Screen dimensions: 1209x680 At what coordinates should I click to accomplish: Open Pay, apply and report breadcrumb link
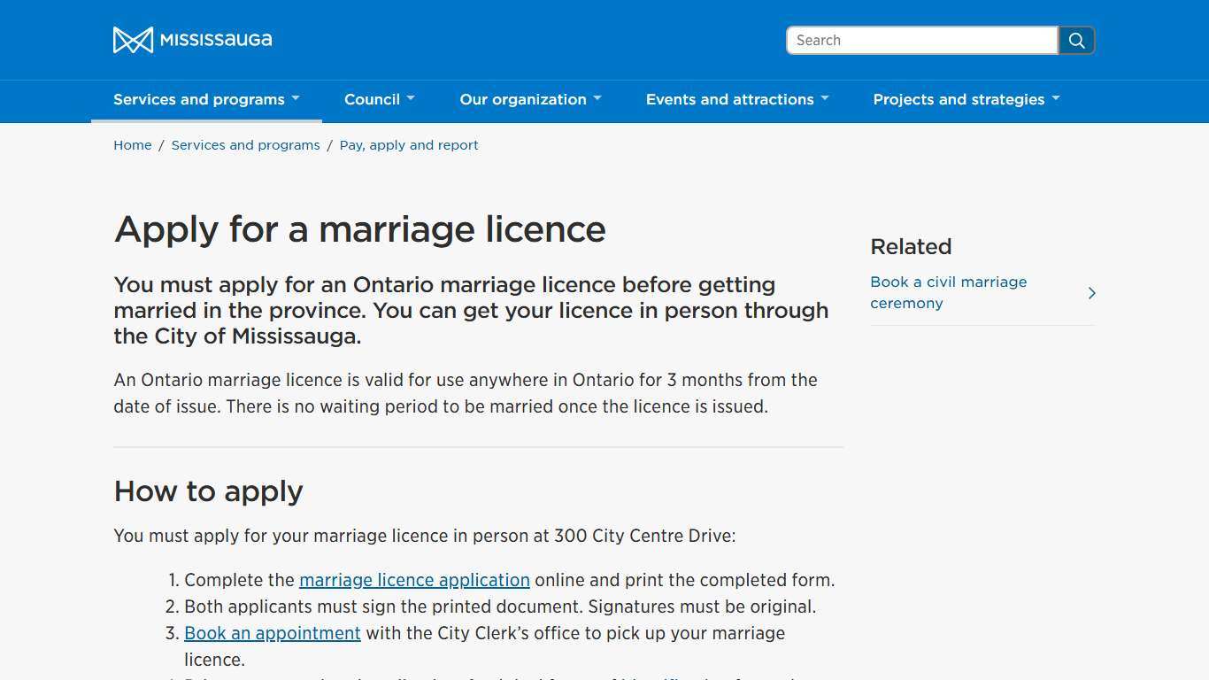pos(408,144)
